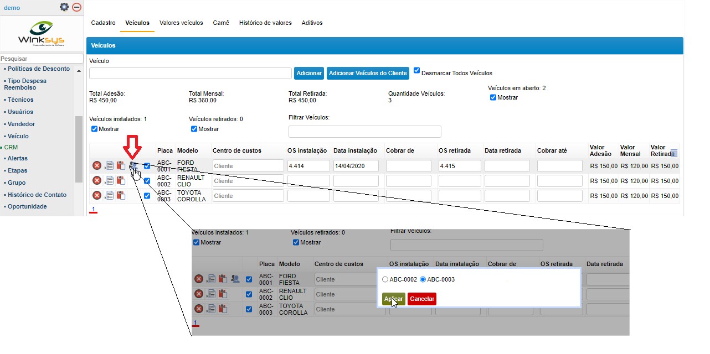Image resolution: width=710 pixels, height=354 pixels.
Task: Open Vendedor in sidebar
Action: pos(21,124)
